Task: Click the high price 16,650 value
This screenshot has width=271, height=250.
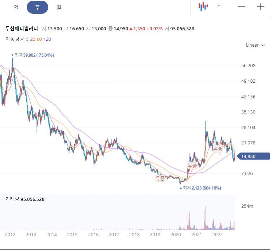Action: tap(77, 29)
